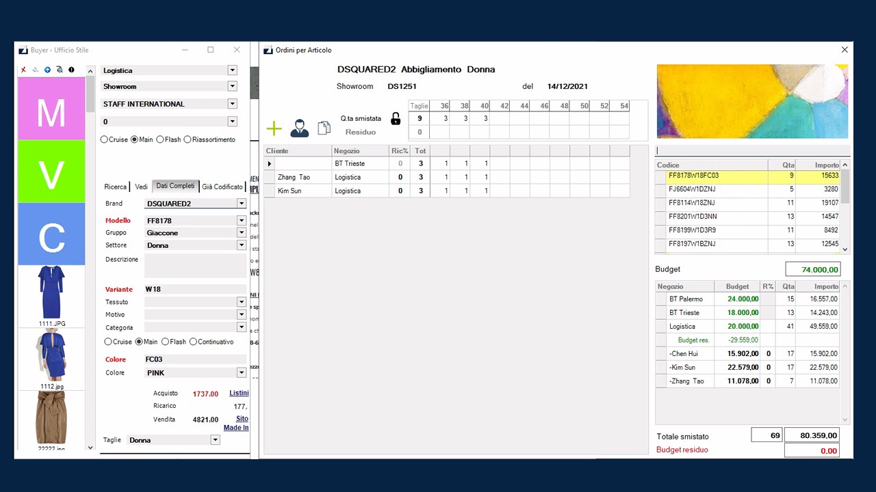876x492 pixels.
Task: Open the customer user icon
Action: coord(299,128)
